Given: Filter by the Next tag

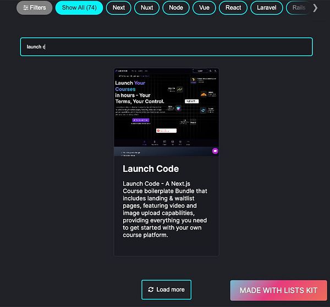Looking at the screenshot, I should pos(119,8).
